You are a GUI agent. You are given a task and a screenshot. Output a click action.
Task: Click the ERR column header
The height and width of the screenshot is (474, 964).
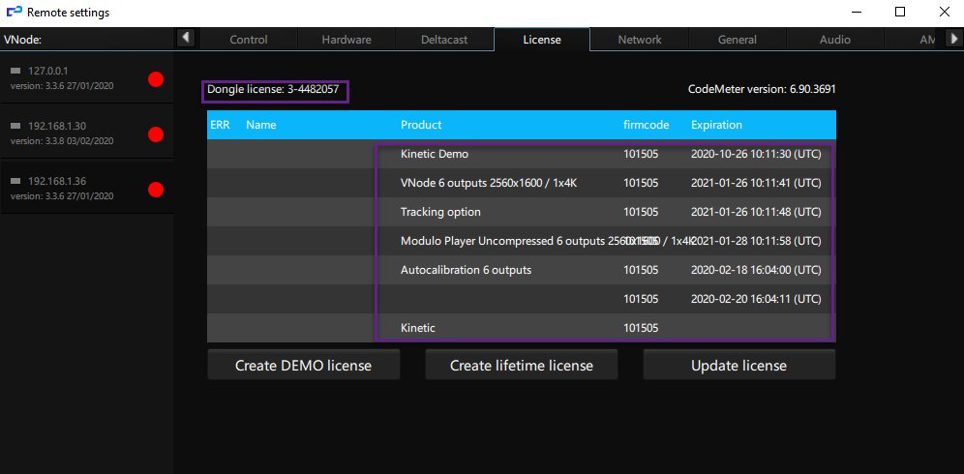click(220, 125)
